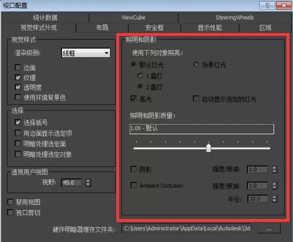Select the 默认灯光 radio button
Screen dimensions: 293x242
click(x=134, y=64)
